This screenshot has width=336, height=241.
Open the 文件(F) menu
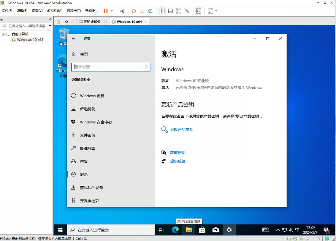(7, 11)
